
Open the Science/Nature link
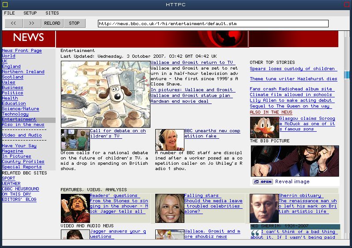(20, 109)
